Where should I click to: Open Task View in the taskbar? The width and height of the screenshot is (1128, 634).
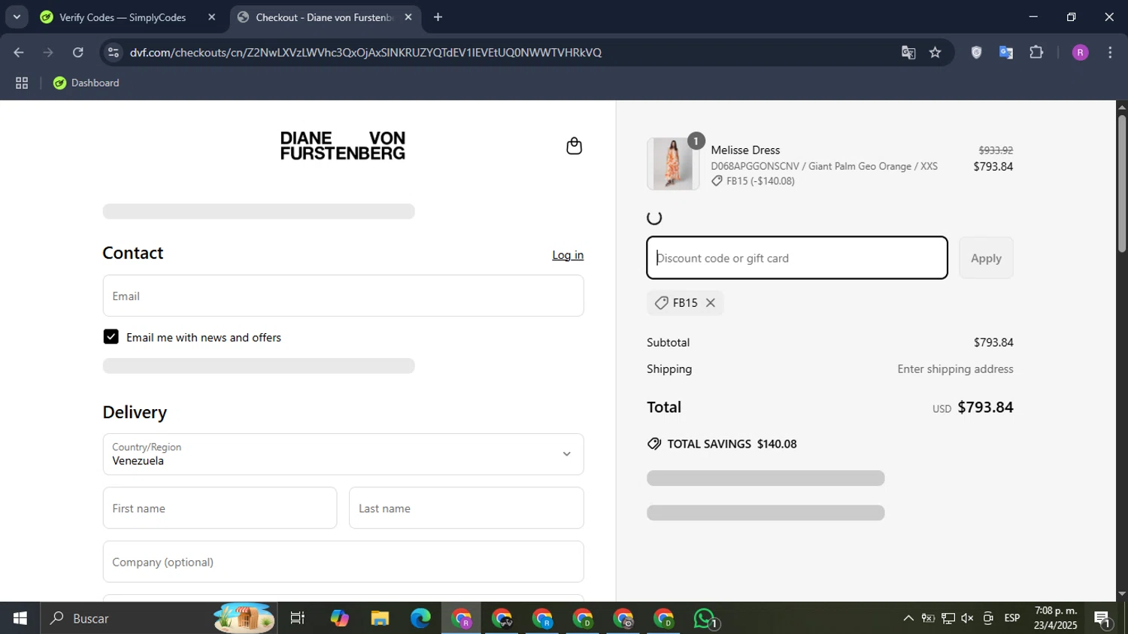pyautogui.click(x=298, y=618)
